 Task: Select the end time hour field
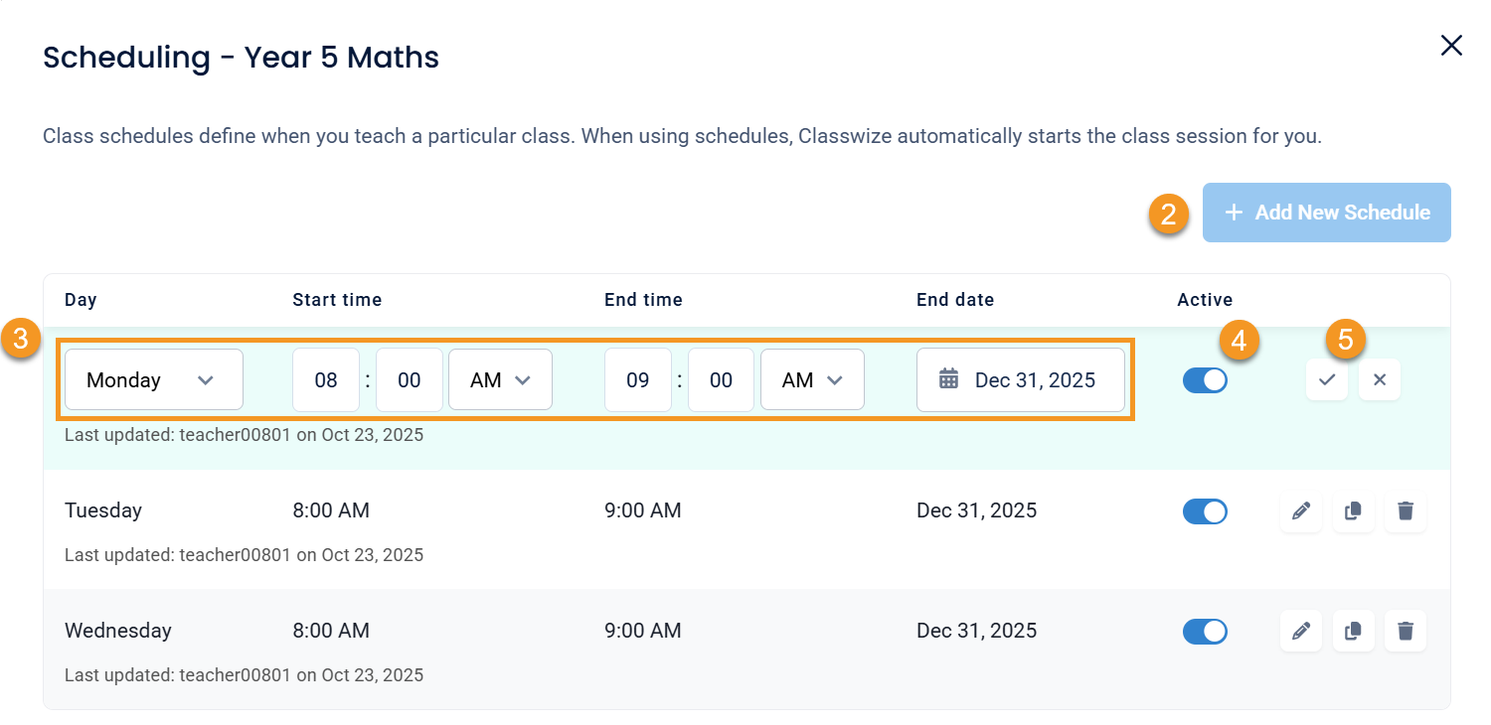click(638, 379)
